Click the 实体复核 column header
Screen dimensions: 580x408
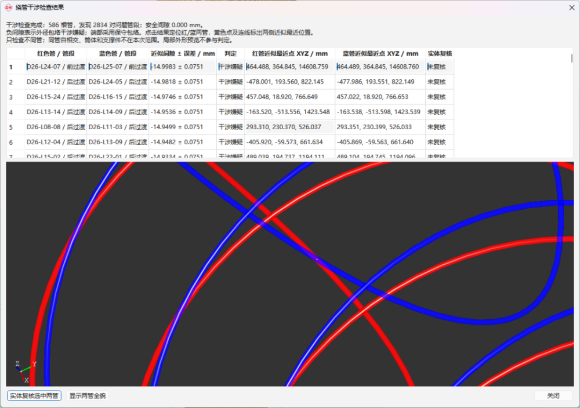440,53
